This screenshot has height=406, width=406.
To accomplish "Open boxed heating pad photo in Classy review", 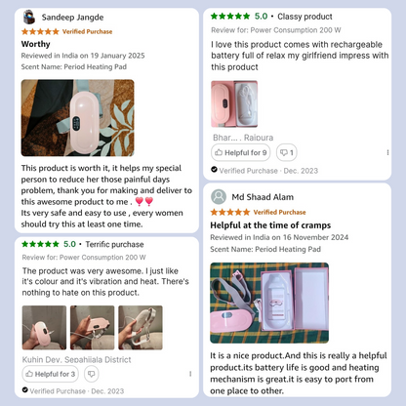I will click(x=234, y=103).
